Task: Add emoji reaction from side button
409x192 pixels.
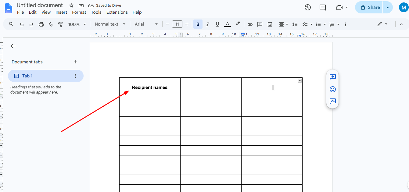Action: pyautogui.click(x=333, y=89)
